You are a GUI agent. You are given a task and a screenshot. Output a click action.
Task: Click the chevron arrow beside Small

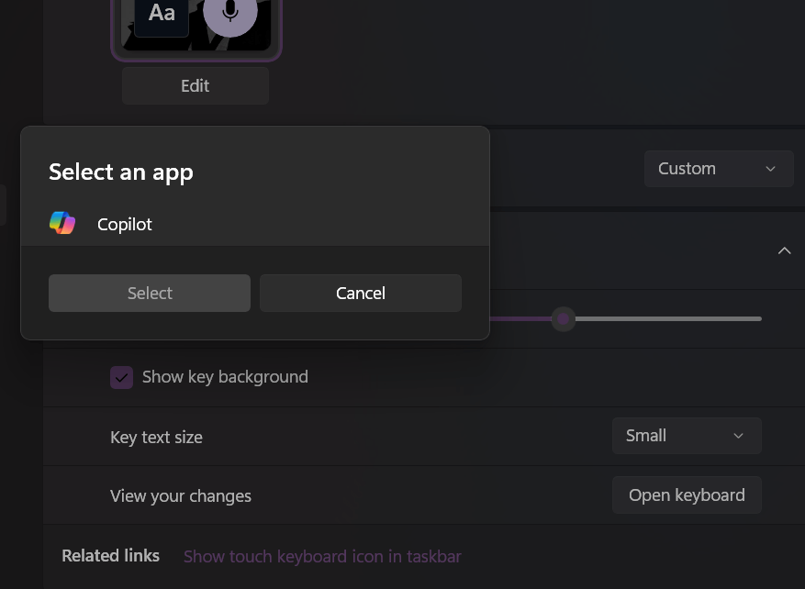click(x=738, y=436)
